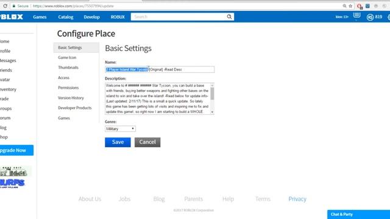Cancel the settings changes

click(147, 142)
